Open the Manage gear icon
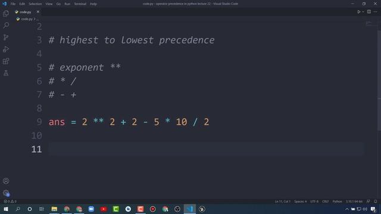The width and height of the screenshot is (381, 214). pos(6,193)
